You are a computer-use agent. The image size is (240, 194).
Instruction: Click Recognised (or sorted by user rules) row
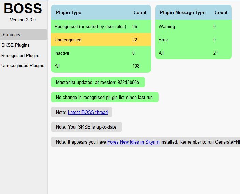[x=101, y=27]
